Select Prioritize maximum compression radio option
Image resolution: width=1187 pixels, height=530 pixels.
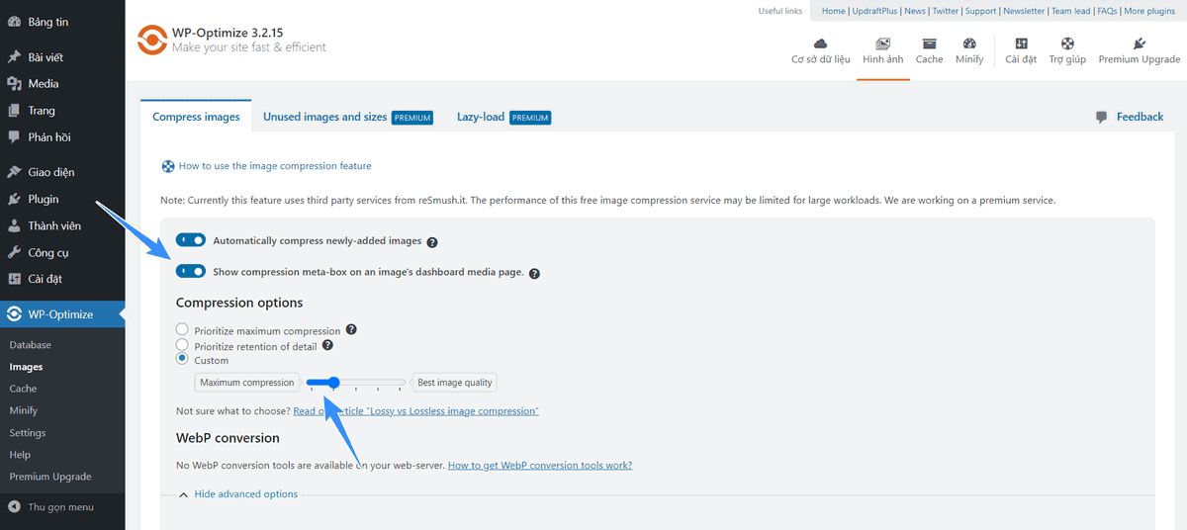coord(182,330)
